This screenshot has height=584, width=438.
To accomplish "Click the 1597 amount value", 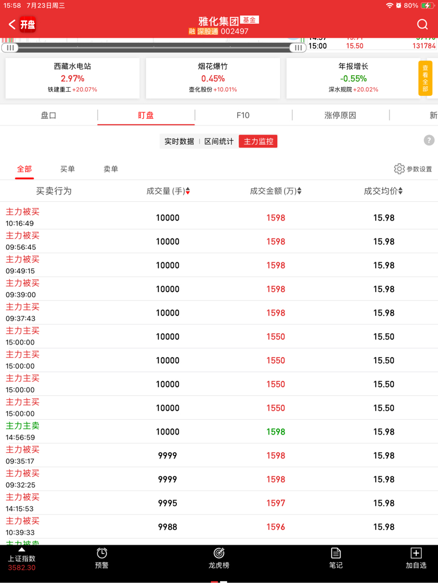I will tap(275, 503).
